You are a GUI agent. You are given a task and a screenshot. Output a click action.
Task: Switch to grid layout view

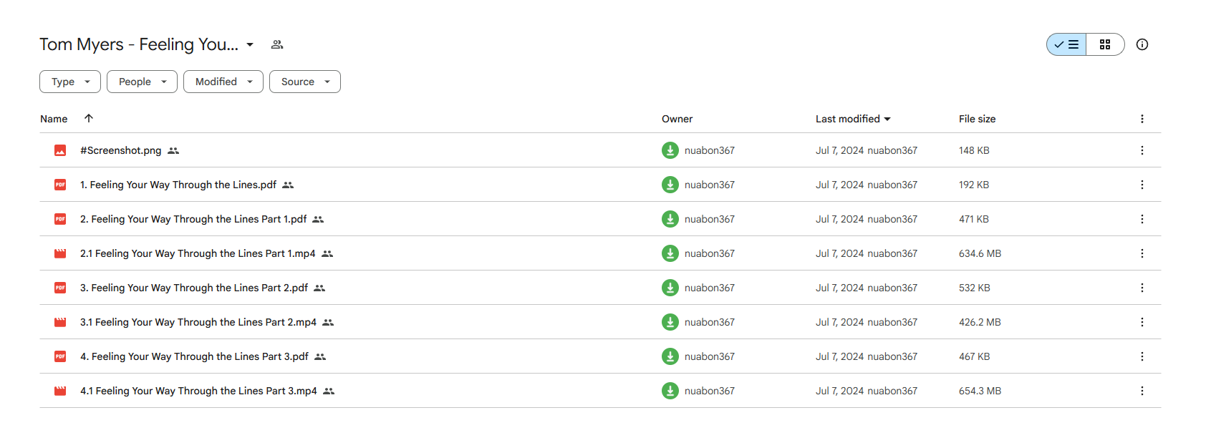1105,44
